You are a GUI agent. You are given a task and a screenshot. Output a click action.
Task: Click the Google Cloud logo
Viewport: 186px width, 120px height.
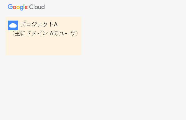click(26, 7)
